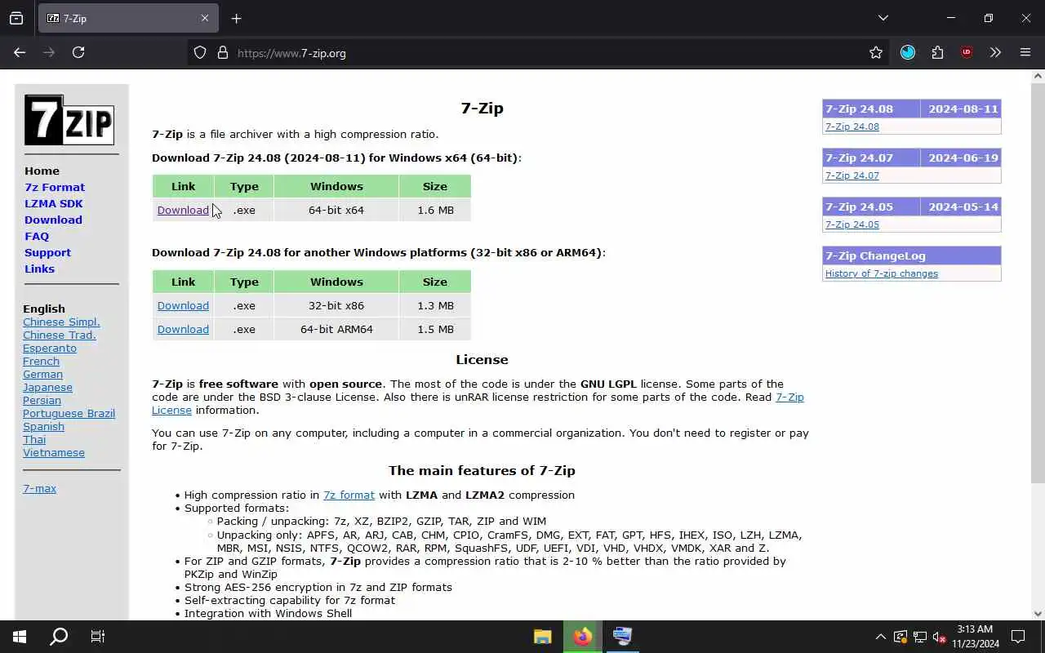Show site security padlock info

(223, 53)
